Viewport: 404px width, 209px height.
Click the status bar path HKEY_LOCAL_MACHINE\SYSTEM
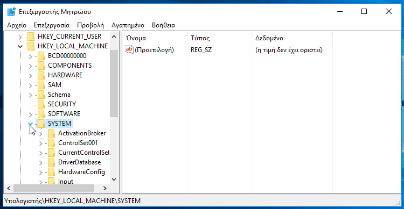point(93,201)
